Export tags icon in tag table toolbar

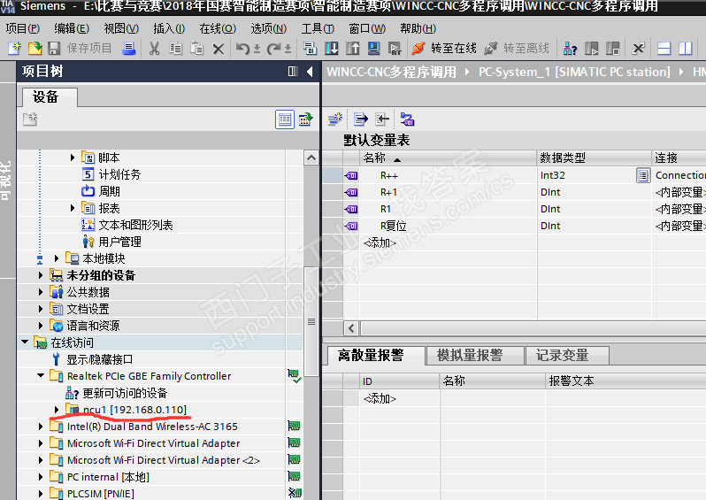(361, 119)
